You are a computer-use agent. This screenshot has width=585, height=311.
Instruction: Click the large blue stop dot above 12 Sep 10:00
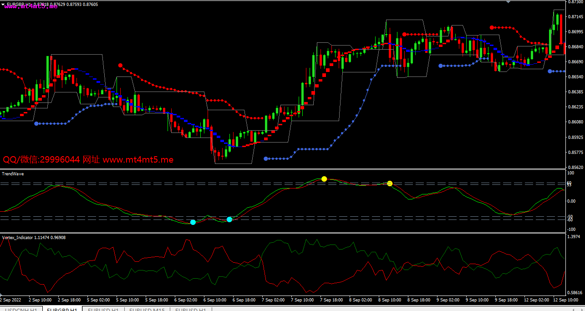[550, 71]
